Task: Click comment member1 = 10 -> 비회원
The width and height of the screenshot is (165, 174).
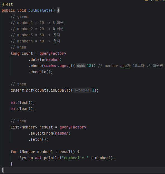Action: click(37, 23)
